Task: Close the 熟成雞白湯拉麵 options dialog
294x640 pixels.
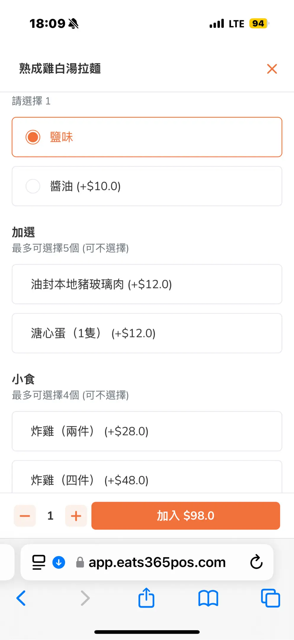Action: [272, 69]
